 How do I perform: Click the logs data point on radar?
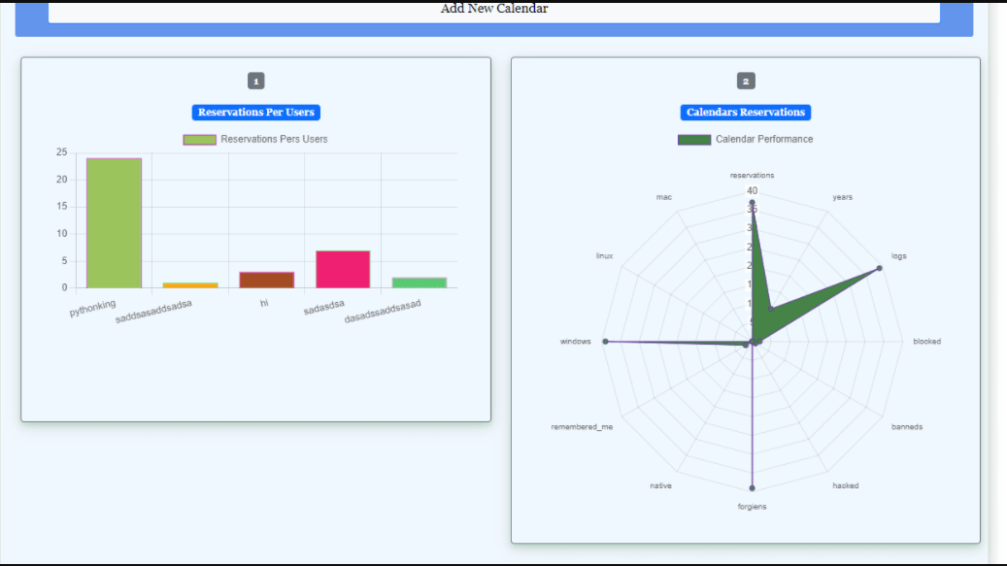(x=879, y=268)
